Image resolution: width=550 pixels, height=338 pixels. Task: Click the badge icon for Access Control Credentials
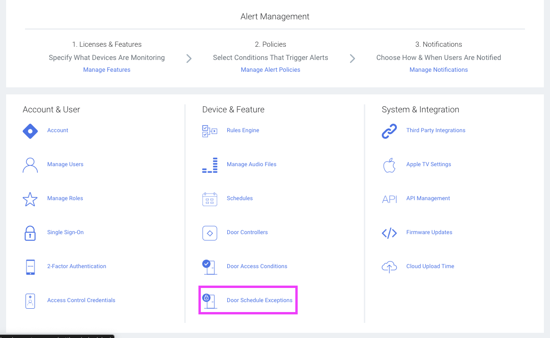(30, 301)
